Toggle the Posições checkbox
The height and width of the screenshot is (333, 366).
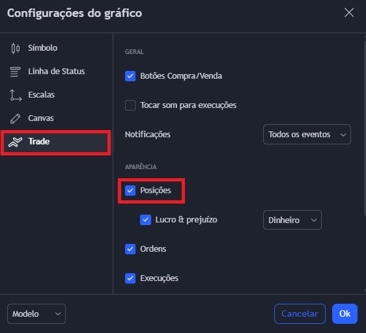[130, 191]
